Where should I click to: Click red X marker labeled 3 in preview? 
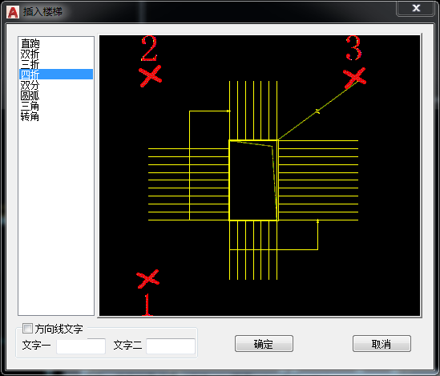354,78
